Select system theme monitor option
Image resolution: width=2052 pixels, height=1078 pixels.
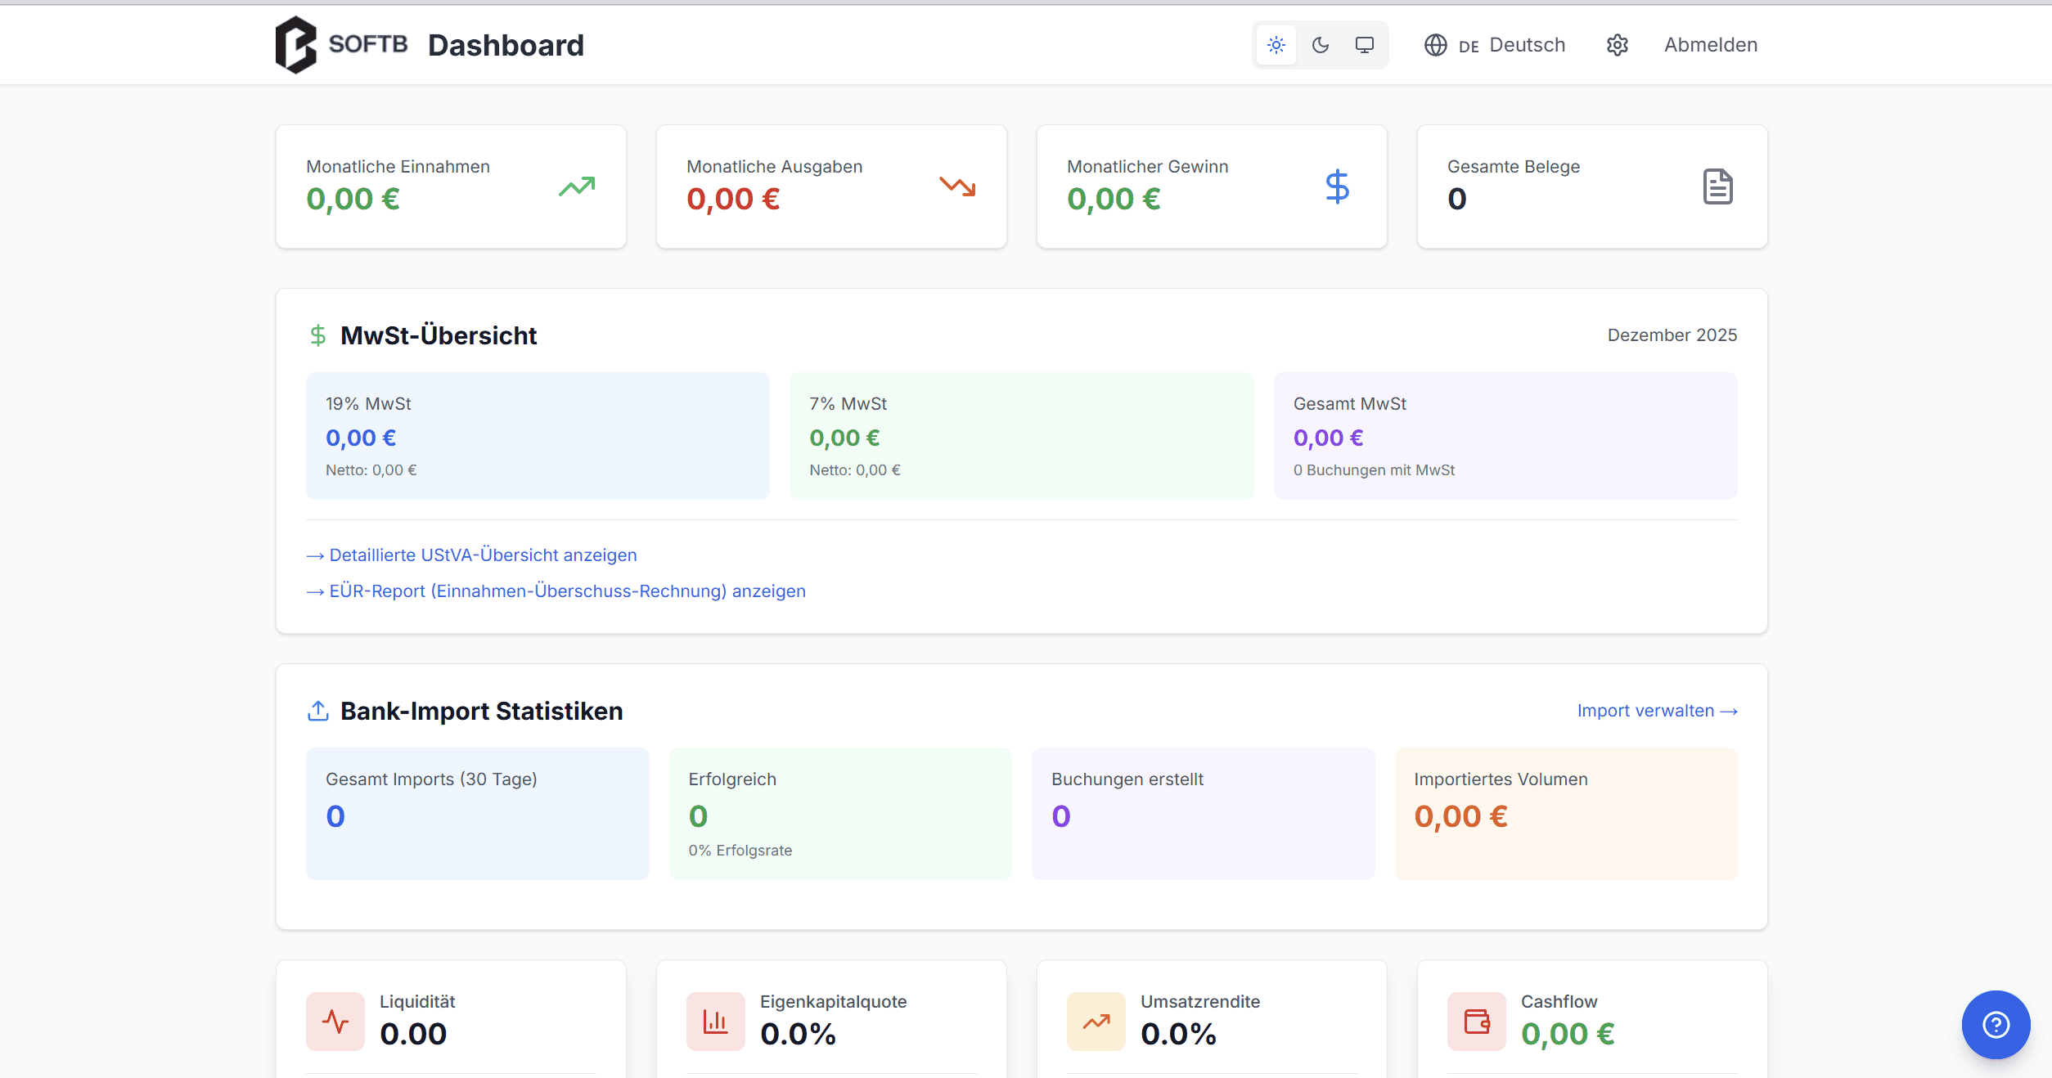point(1365,45)
